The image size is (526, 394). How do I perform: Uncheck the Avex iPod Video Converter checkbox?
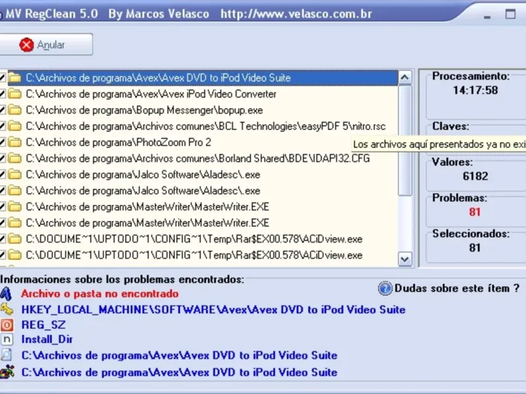point(3,94)
